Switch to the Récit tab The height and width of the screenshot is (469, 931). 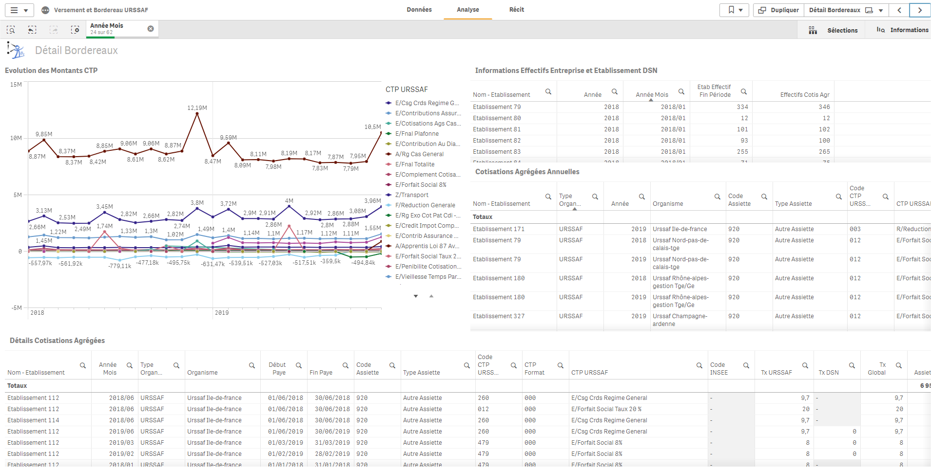pos(517,10)
